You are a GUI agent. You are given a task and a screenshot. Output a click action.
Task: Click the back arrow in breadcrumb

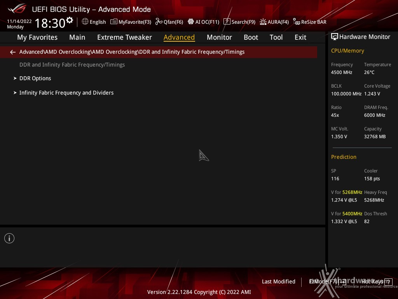click(x=13, y=52)
